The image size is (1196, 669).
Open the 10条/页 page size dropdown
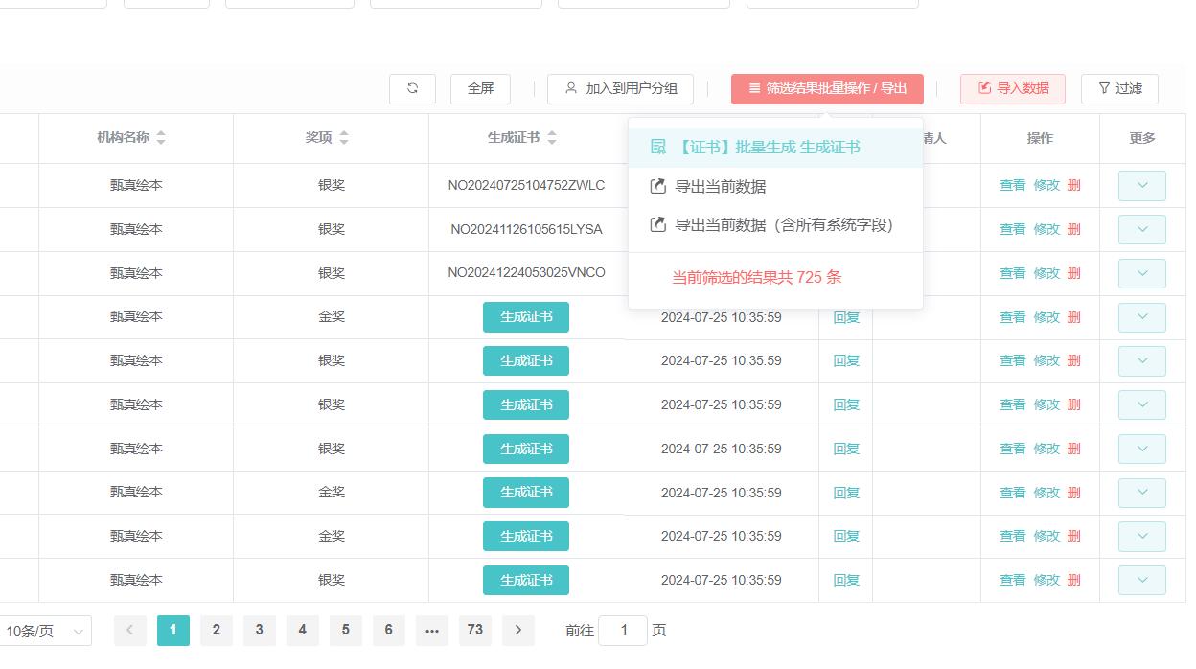pos(45,631)
